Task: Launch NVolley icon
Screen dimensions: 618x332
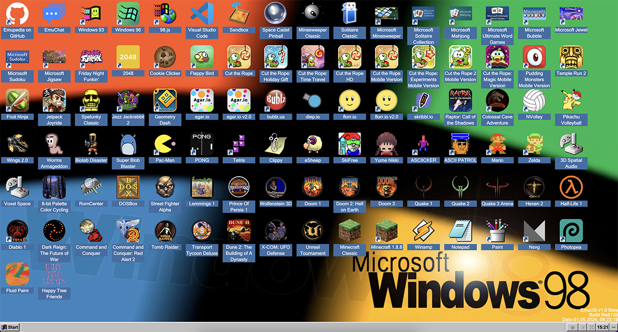Action: tap(534, 100)
